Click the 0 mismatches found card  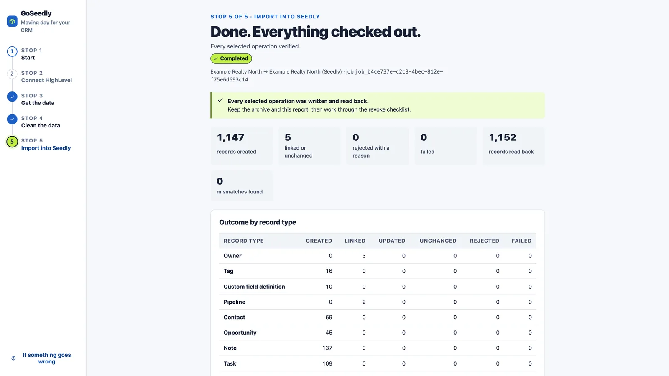pos(242,185)
